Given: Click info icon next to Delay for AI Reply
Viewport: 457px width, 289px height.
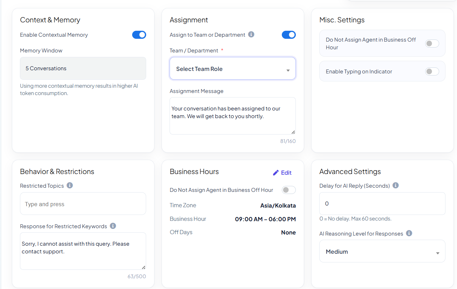Looking at the screenshot, I should [x=395, y=185].
